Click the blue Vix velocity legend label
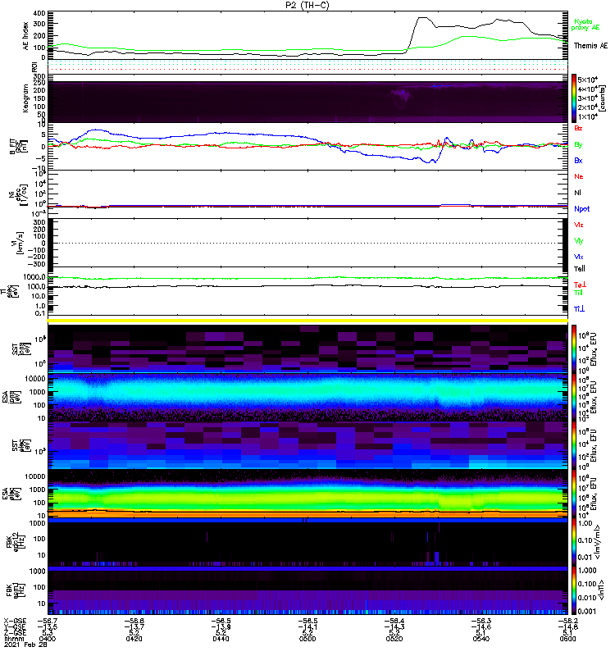 click(x=579, y=257)
